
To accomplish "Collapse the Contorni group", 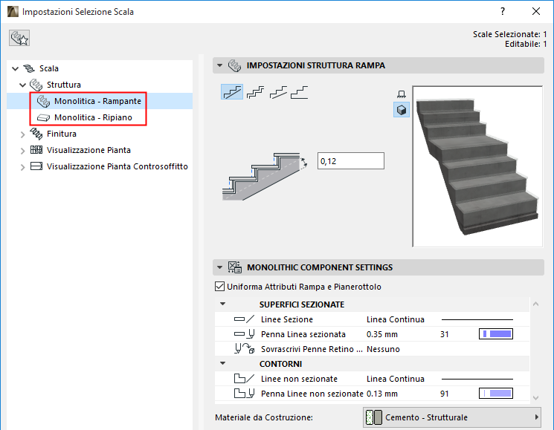I will tap(222, 363).
